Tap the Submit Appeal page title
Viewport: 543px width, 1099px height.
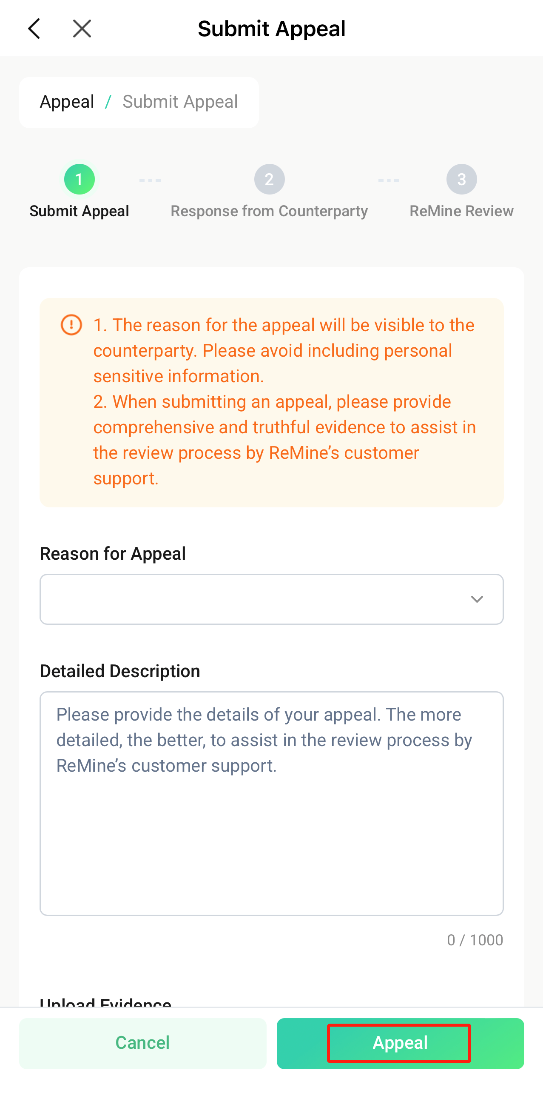(271, 29)
